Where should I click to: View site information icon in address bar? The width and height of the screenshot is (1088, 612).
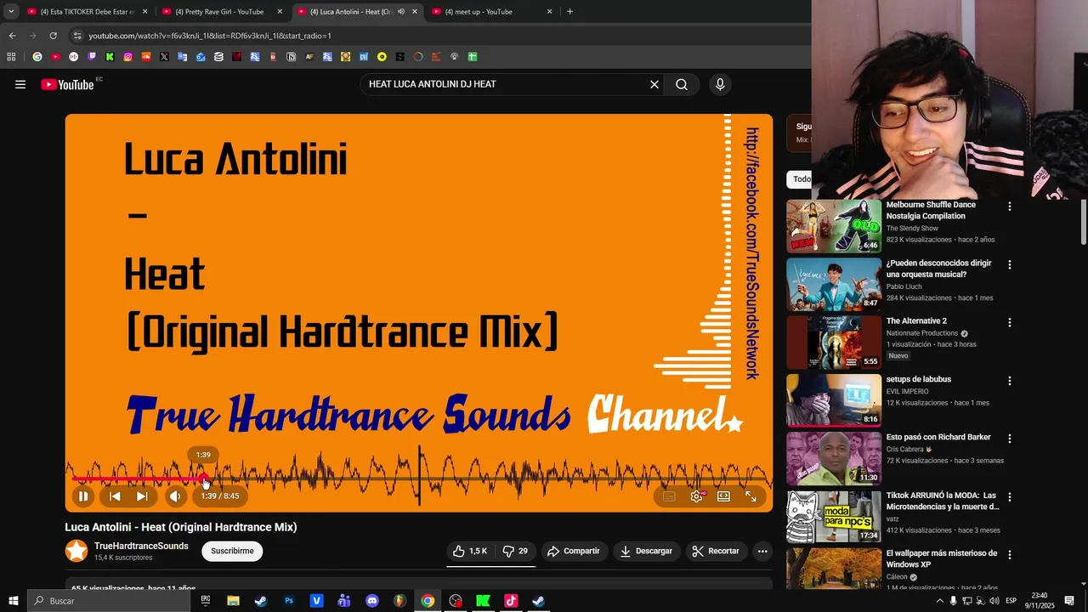click(x=77, y=36)
